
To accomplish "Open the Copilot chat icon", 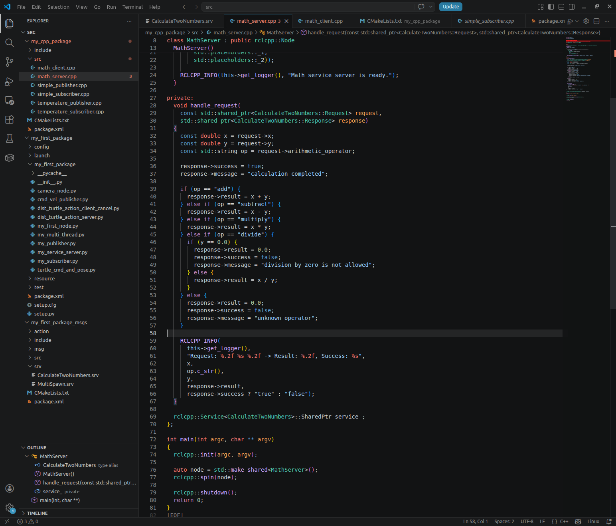I will point(421,7).
